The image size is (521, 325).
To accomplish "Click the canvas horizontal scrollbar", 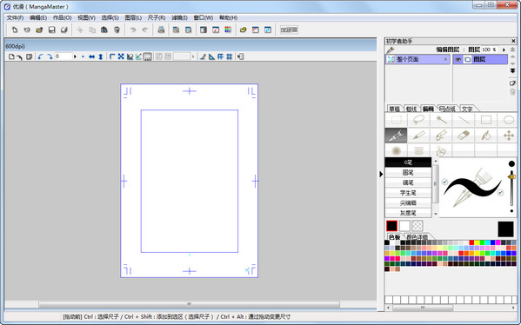I will (190, 304).
